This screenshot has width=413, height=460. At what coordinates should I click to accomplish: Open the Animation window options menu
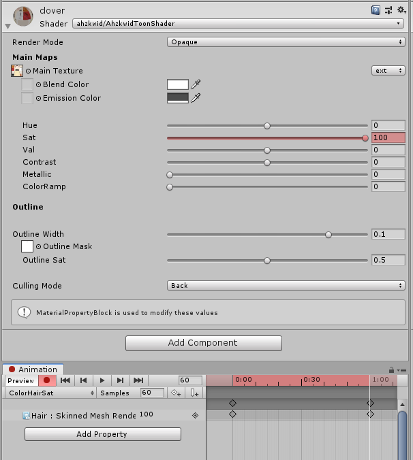pos(402,371)
